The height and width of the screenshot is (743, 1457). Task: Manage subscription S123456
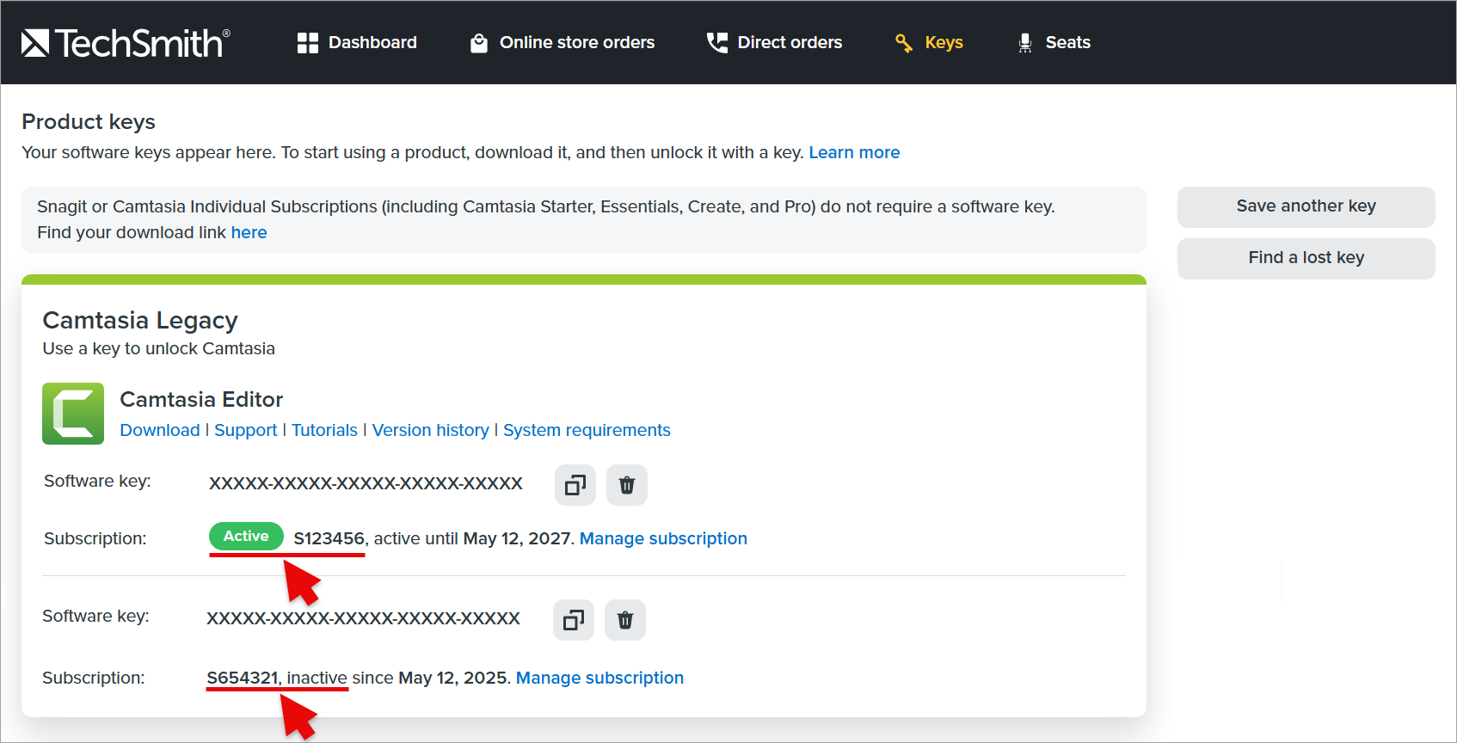[x=663, y=539]
